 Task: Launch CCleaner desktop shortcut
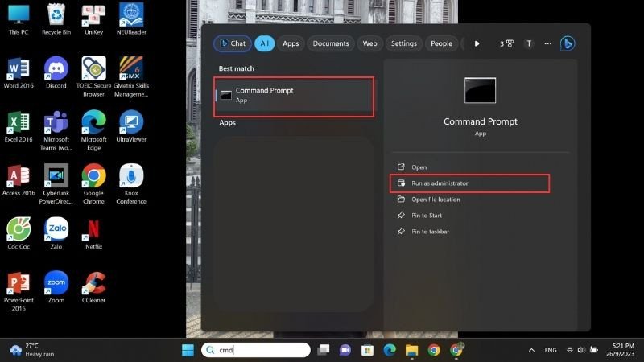coord(93,287)
